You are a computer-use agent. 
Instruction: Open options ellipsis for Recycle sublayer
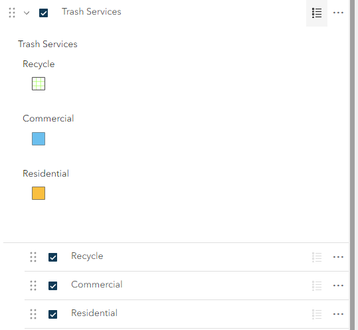tap(338, 257)
